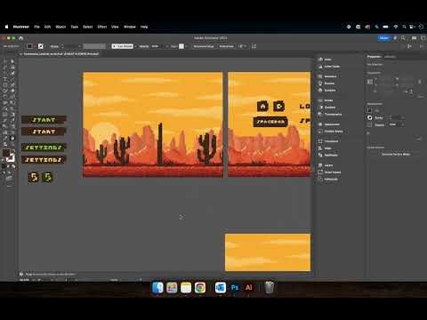The image size is (427, 320).
Task: Open the Transparency panel
Action: tap(330, 114)
